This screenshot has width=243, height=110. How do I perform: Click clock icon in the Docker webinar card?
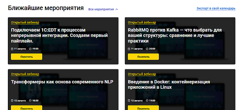pyautogui.click(x=147, y=101)
